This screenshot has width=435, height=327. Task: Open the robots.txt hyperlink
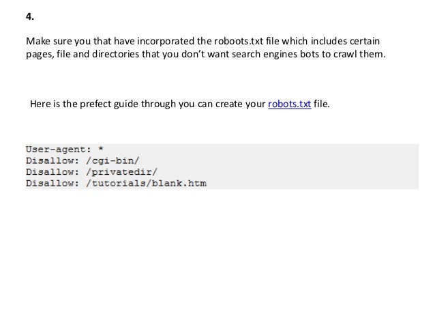click(x=289, y=104)
